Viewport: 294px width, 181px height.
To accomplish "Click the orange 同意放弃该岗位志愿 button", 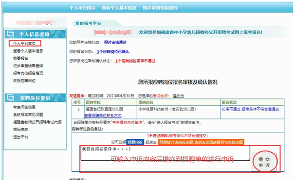I will (x=201, y=142).
